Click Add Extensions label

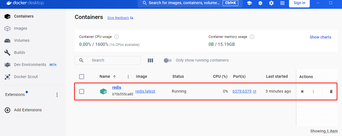pos(28,110)
